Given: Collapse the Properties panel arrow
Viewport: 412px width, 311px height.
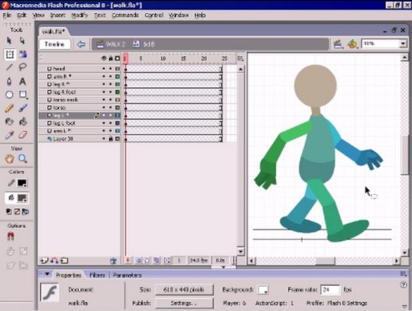Looking at the screenshot, I should tap(47, 274).
